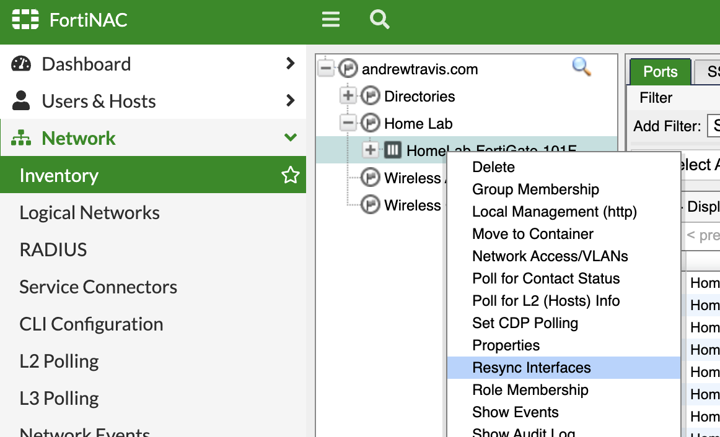This screenshot has height=437, width=720.
Task: Open the tree search magnifier icon
Action: tap(581, 66)
